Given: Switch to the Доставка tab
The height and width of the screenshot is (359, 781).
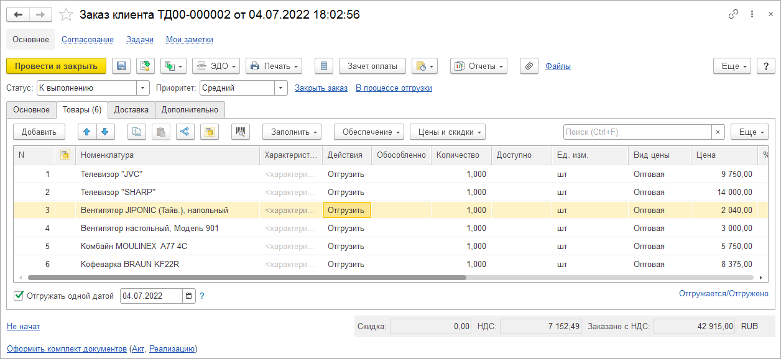Looking at the screenshot, I should click(131, 110).
